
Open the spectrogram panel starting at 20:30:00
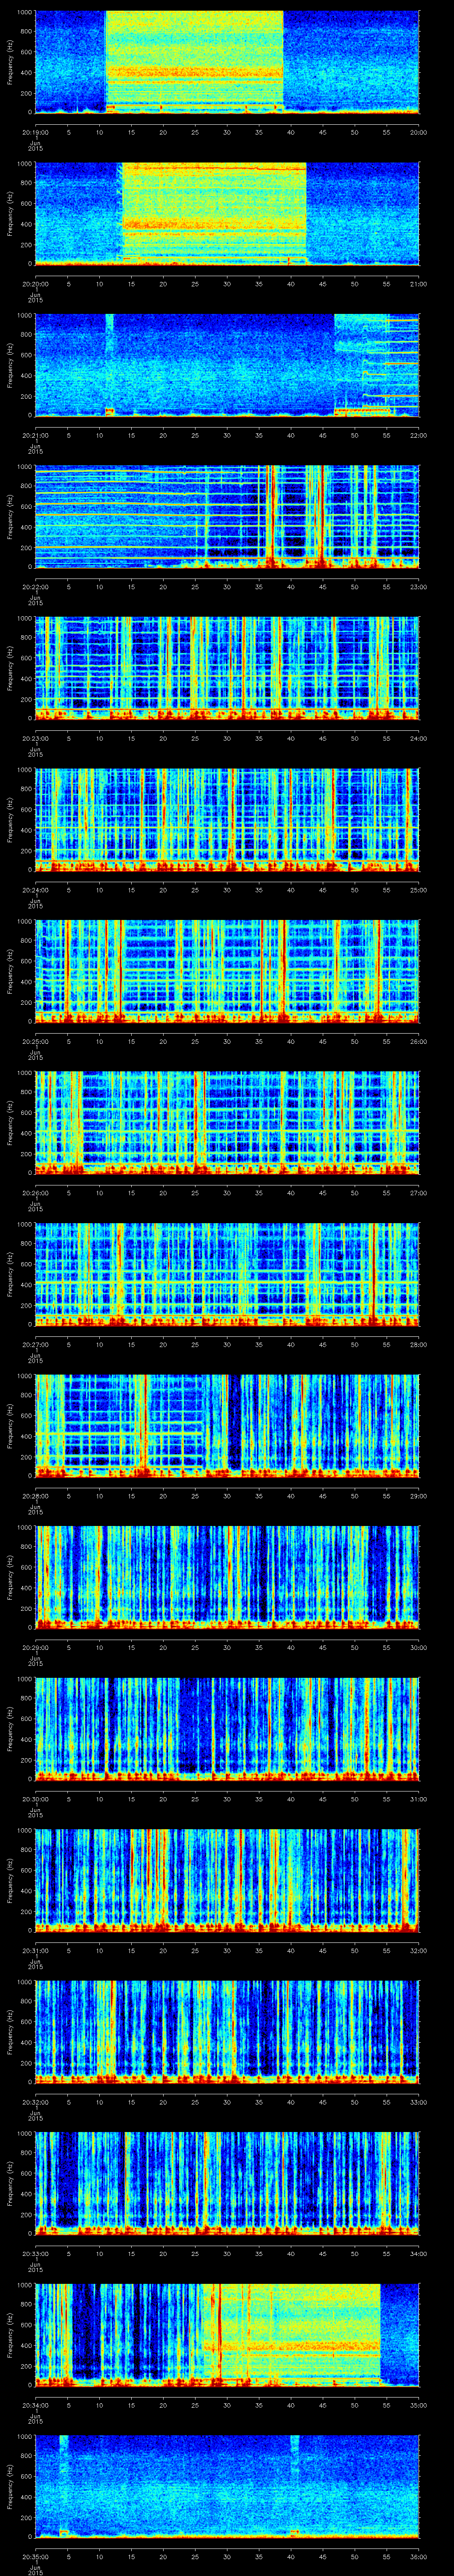227,1728
